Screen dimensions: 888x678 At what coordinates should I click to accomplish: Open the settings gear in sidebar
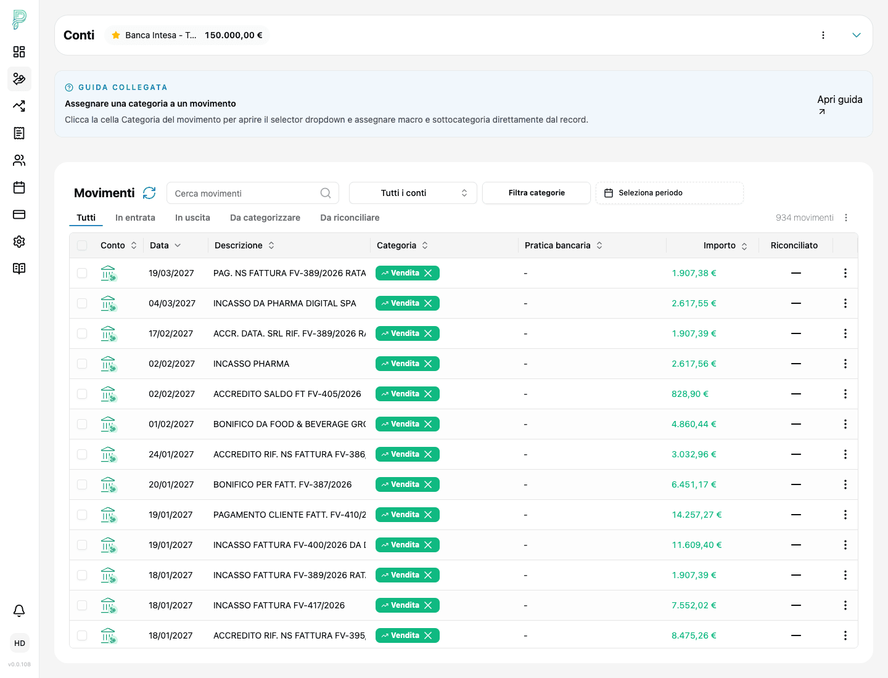coord(19,242)
